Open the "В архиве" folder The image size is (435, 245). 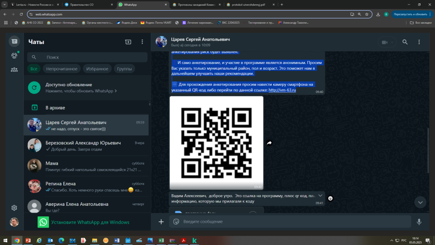87,107
